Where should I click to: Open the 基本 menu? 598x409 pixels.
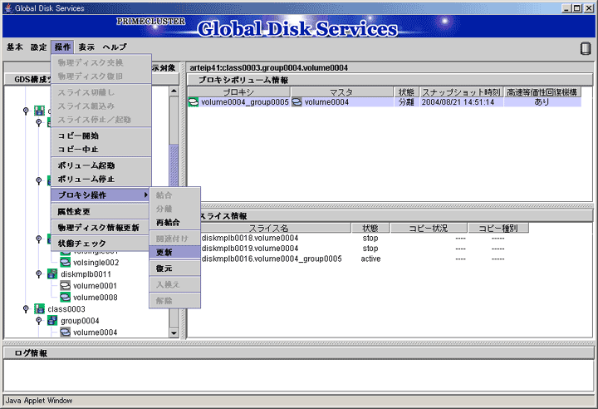point(15,47)
